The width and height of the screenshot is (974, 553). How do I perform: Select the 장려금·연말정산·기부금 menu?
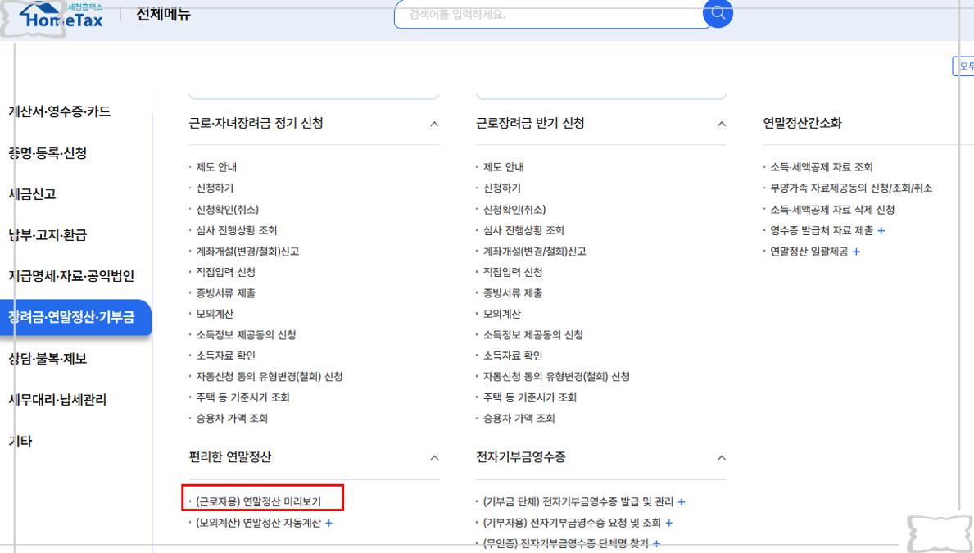click(75, 317)
